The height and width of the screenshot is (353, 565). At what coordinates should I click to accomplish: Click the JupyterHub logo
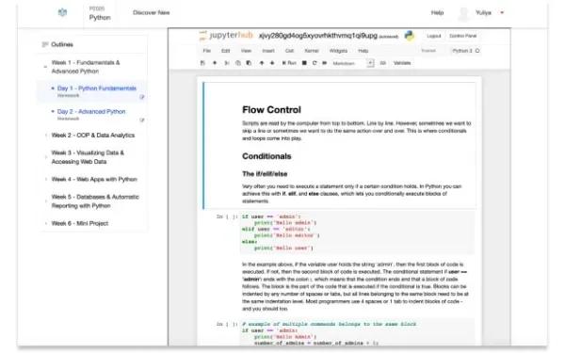pyautogui.click(x=226, y=36)
